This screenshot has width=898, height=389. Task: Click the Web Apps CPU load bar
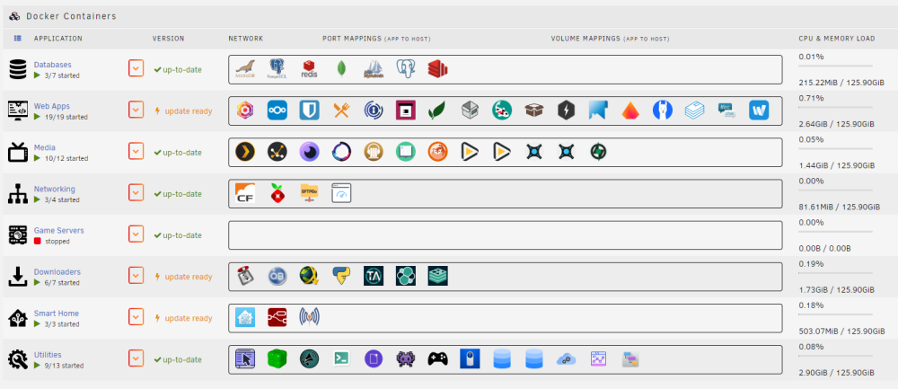(835, 107)
